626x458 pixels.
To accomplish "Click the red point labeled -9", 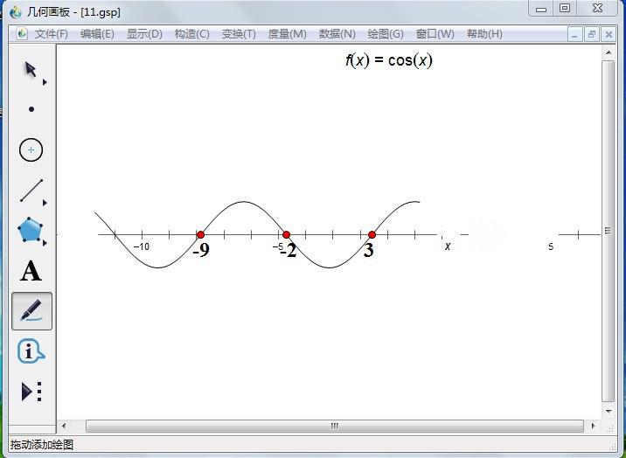I will pyautogui.click(x=200, y=234).
